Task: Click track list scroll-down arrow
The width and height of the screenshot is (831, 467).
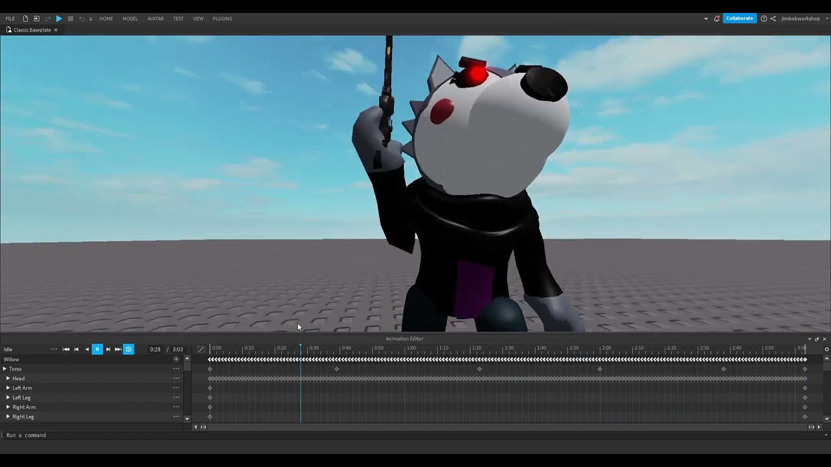Action: pyautogui.click(x=187, y=419)
